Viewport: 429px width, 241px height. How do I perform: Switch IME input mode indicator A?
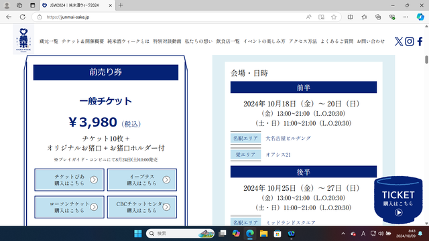point(363,234)
